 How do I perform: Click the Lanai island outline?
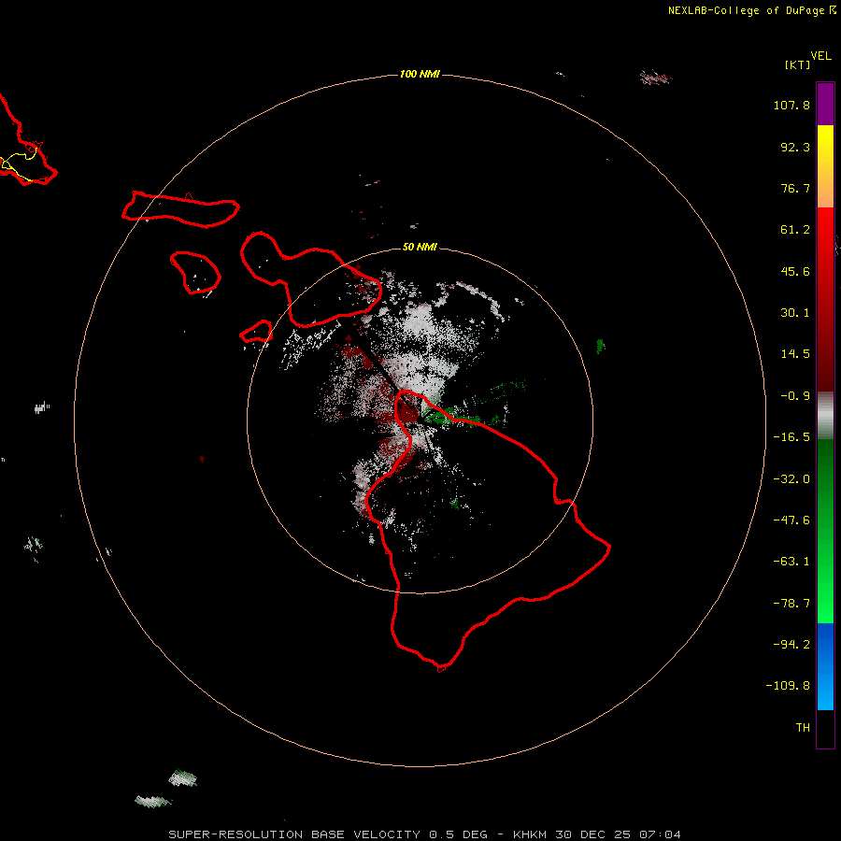[195, 273]
